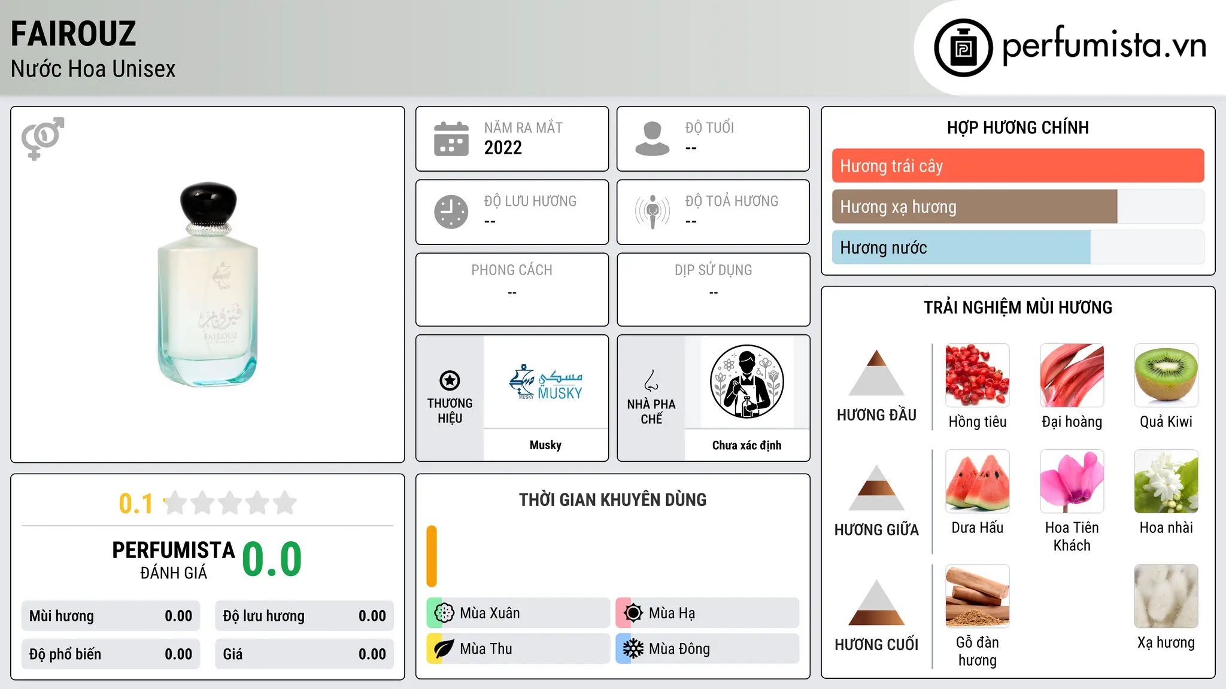This screenshot has height=689, width=1226.
Task: Select the Xạ hương note image
Action: tap(1166, 596)
